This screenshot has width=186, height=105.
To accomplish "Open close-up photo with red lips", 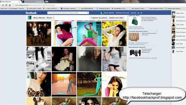I will (x=89, y=59).
